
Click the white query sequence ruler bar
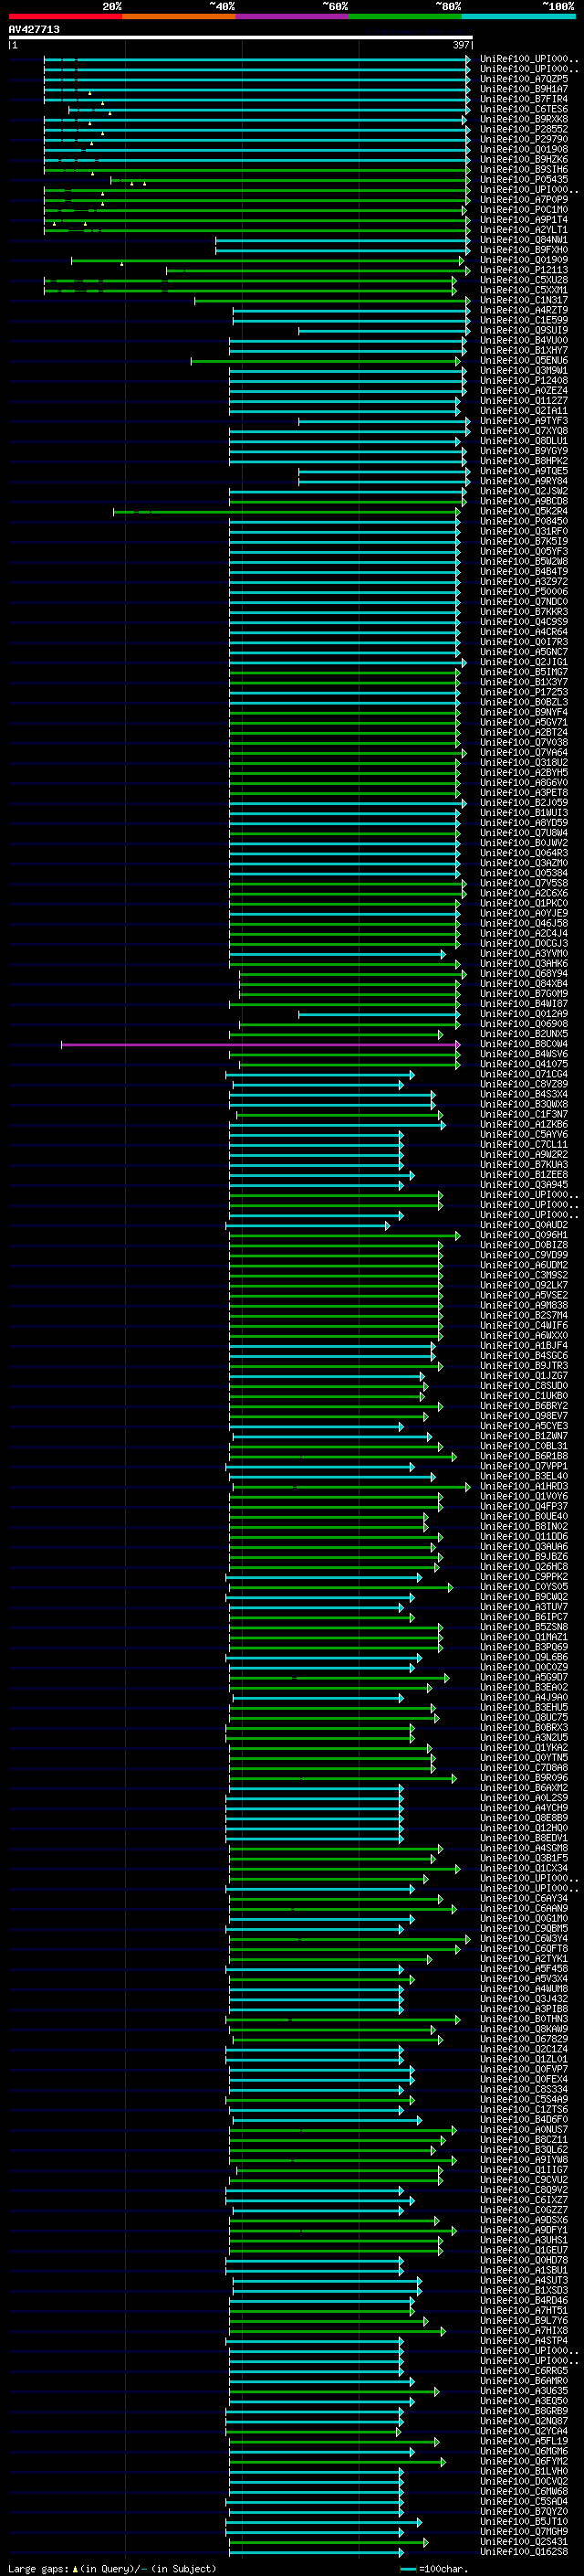[x=241, y=38]
